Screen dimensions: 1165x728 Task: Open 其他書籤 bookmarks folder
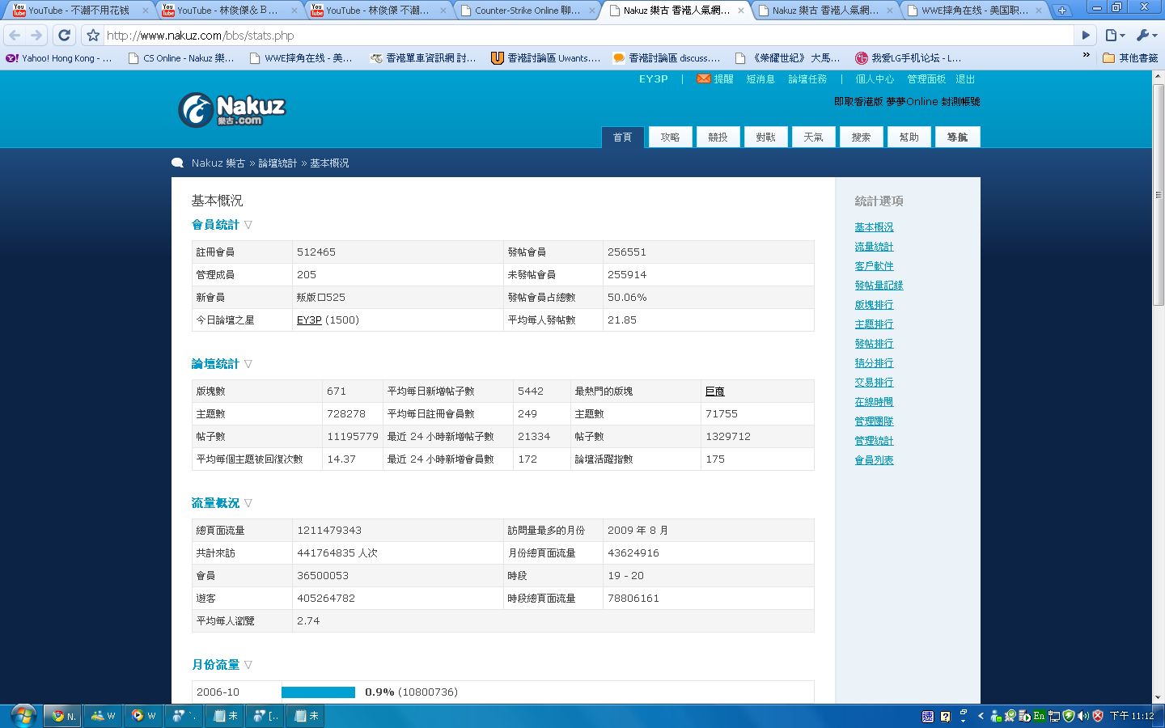[x=1130, y=58]
